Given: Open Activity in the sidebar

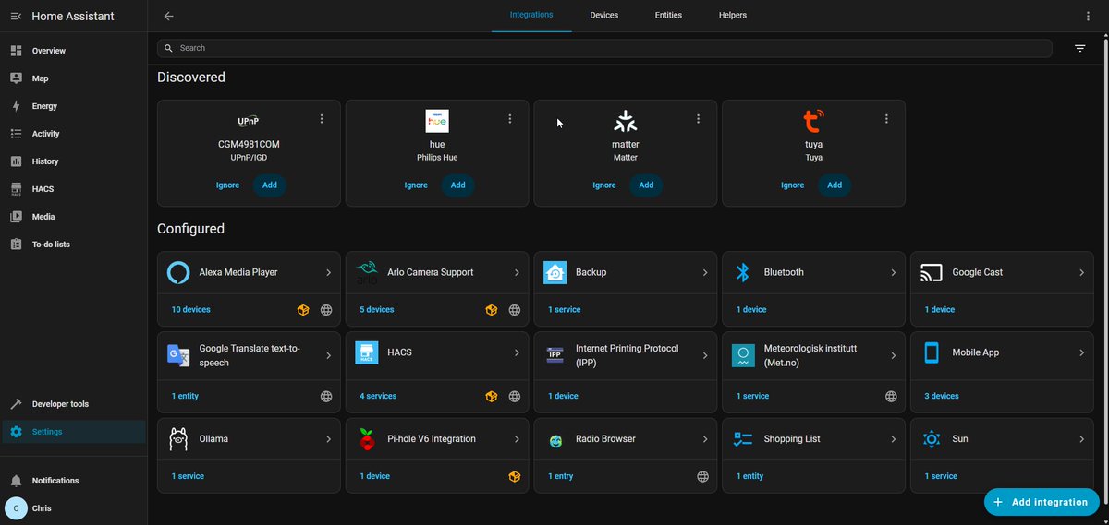Looking at the screenshot, I should pos(74,134).
